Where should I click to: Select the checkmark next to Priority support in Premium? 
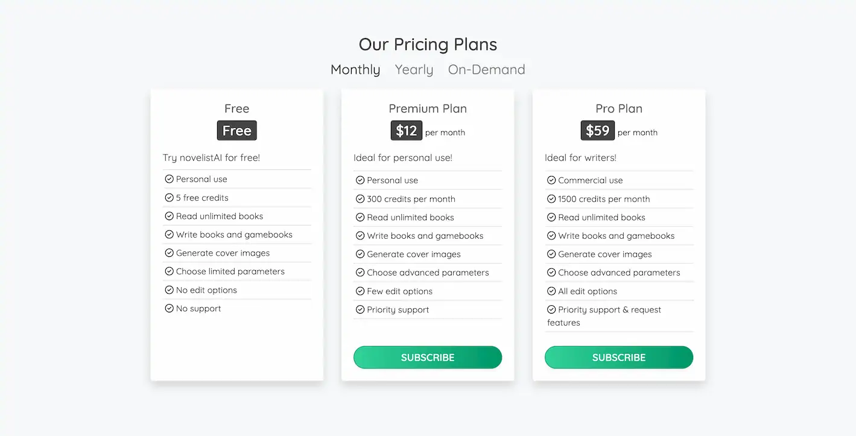point(360,309)
